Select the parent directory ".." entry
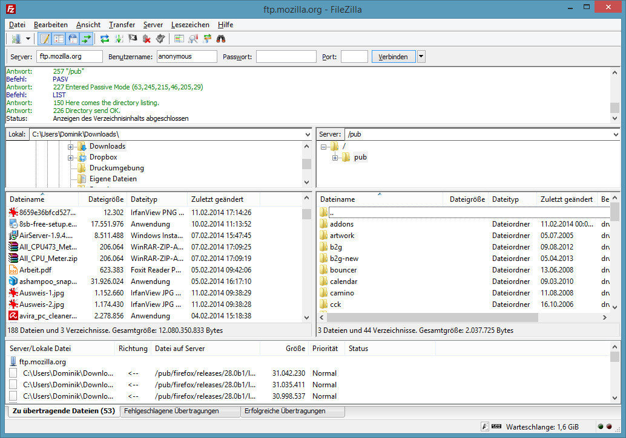Image resolution: width=626 pixels, height=438 pixels. click(464, 213)
